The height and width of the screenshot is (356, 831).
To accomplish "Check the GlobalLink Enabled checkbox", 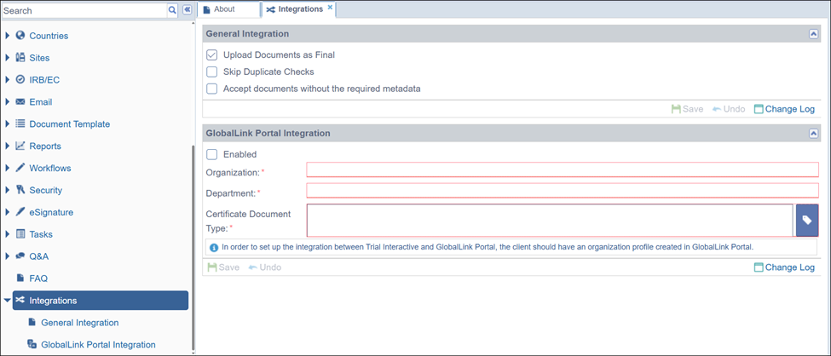I will point(212,154).
